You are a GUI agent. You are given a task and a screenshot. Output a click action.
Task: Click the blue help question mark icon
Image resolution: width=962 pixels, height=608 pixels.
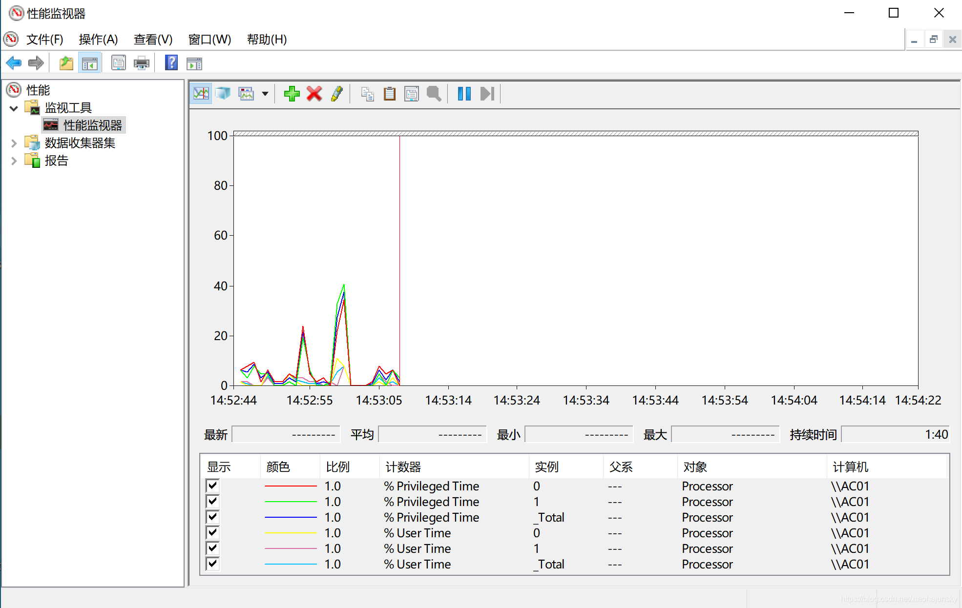pos(171,63)
